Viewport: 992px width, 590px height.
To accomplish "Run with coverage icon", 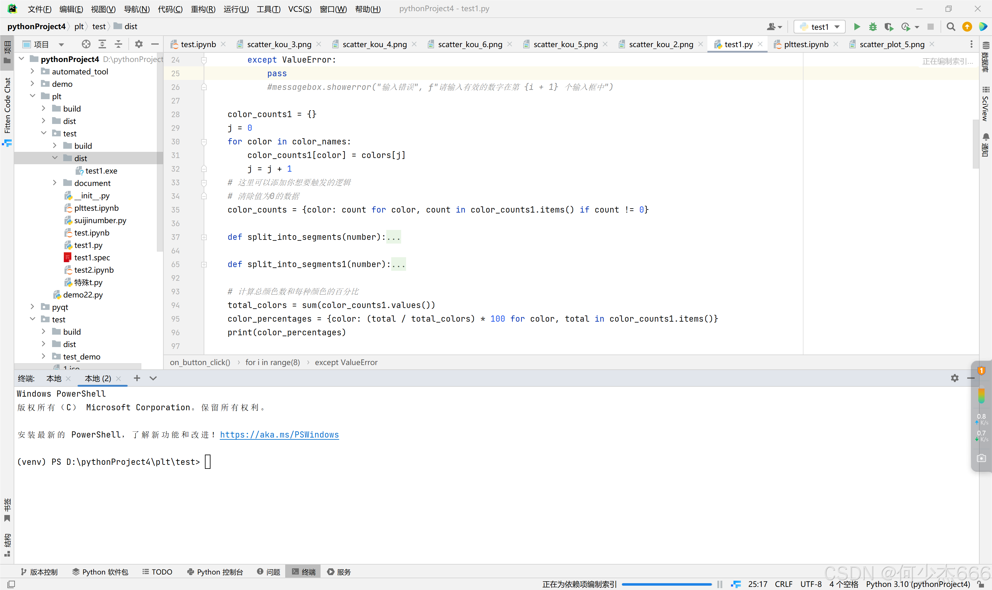I will [x=888, y=27].
